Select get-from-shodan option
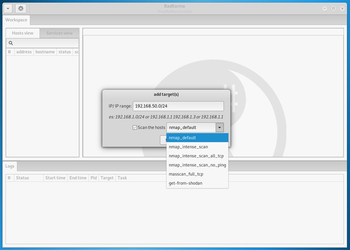Image resolution: width=350 pixels, height=250 pixels. (197, 183)
